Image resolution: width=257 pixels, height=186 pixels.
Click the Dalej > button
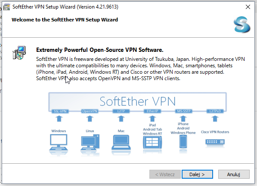pos(197,174)
